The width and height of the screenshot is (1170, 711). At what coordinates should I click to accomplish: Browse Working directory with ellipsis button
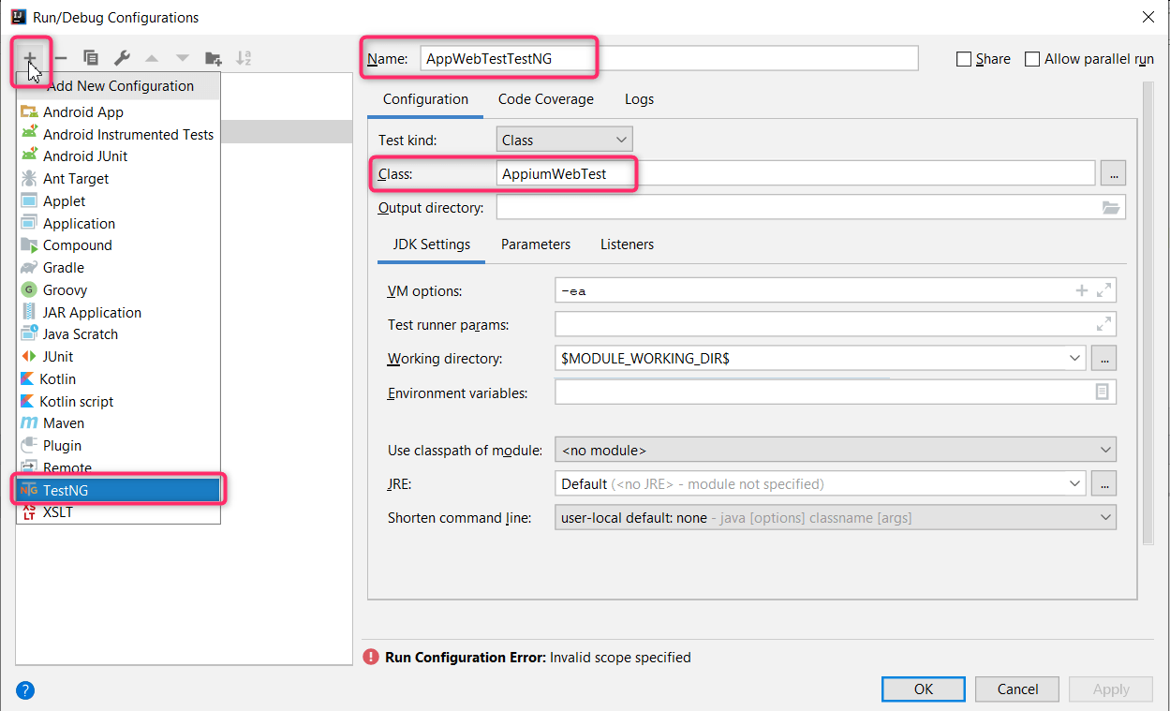(1104, 358)
